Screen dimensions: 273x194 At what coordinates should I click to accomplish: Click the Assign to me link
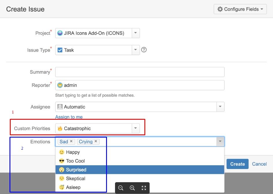tap(69, 117)
